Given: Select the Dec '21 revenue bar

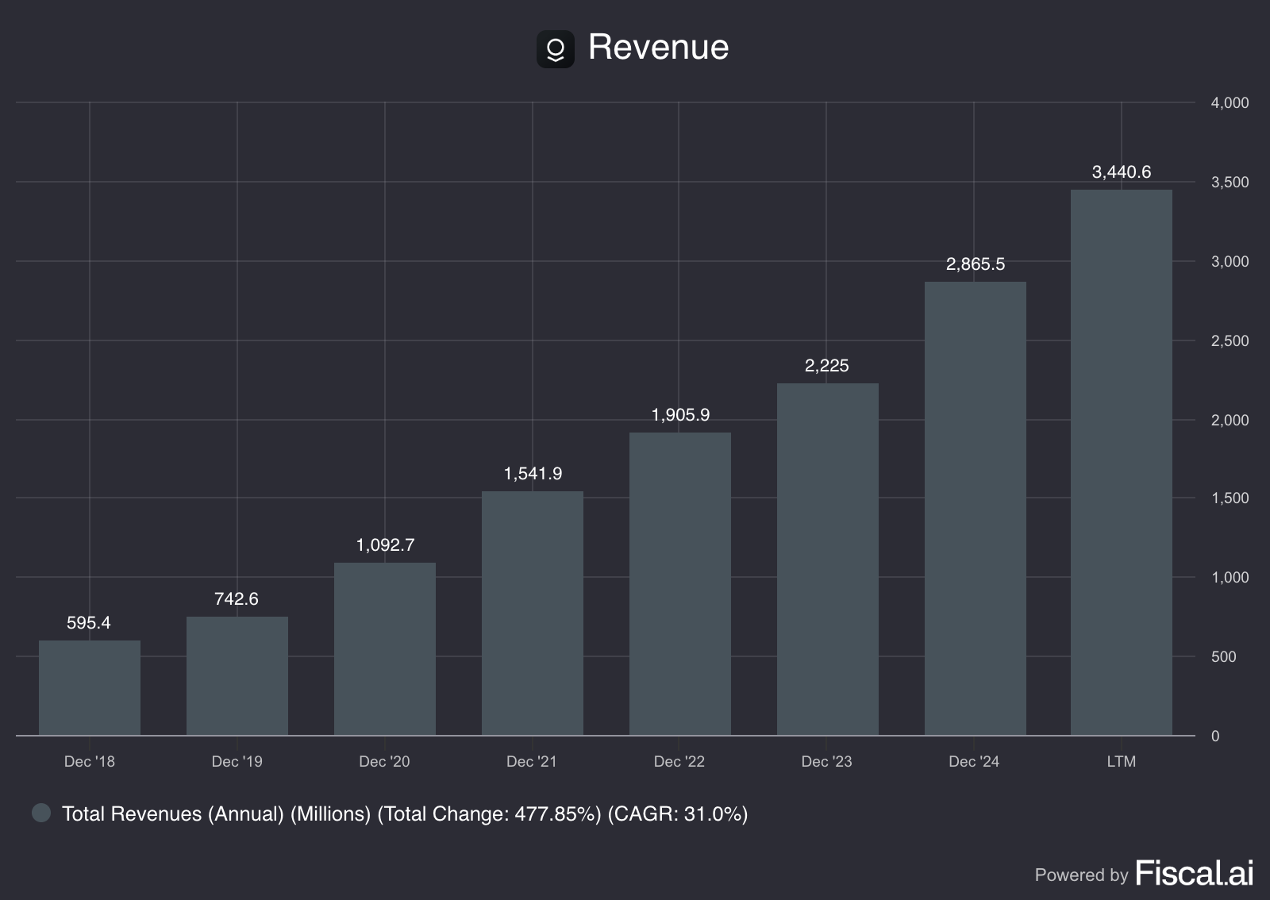Looking at the screenshot, I should [x=533, y=613].
